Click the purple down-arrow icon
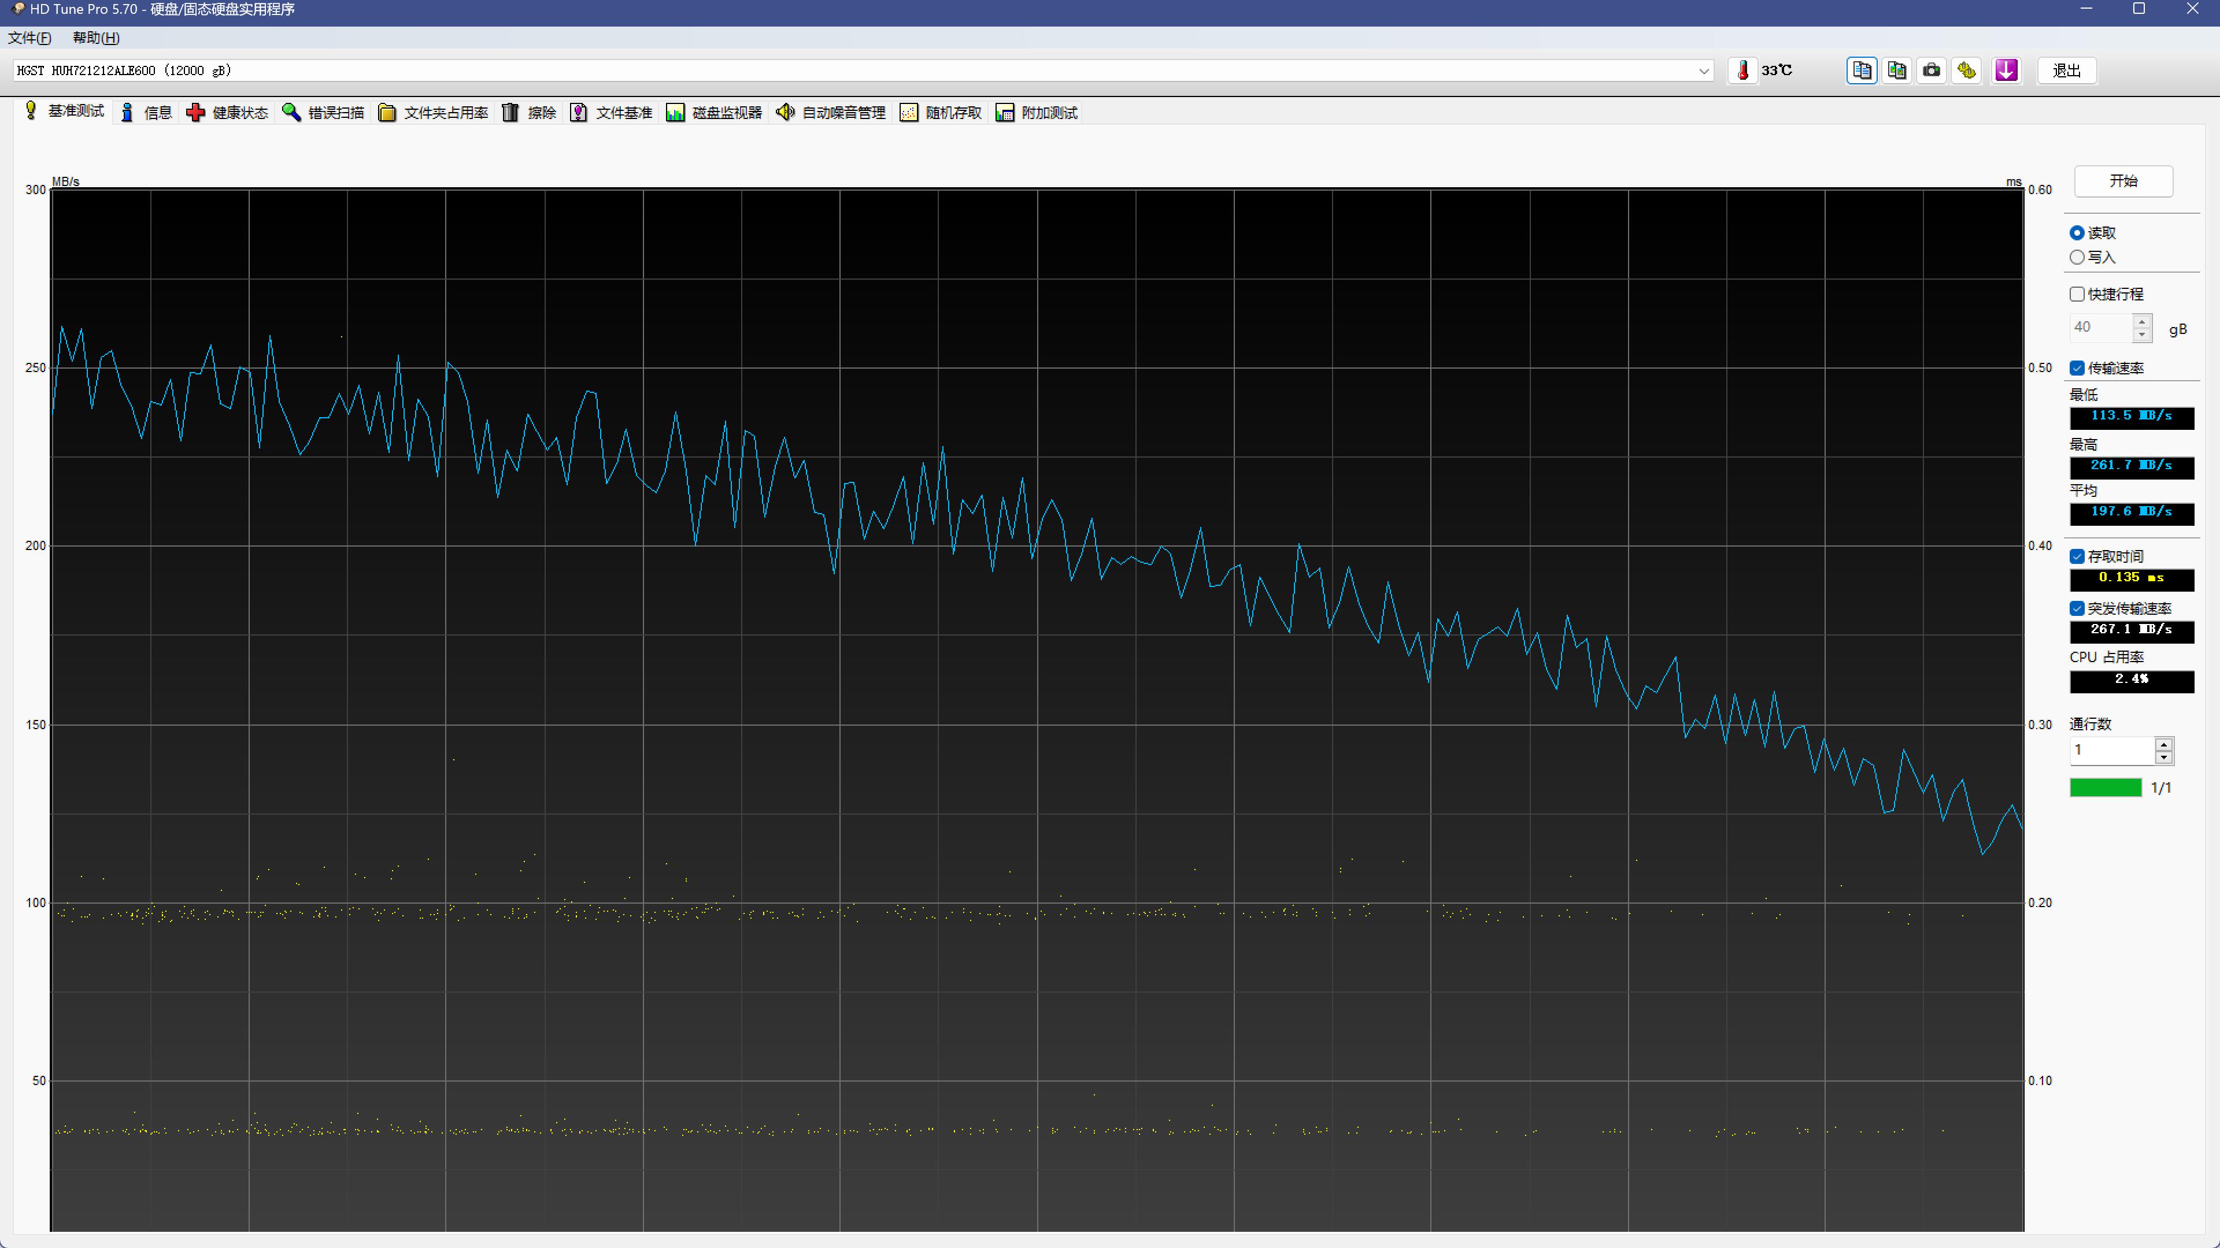2220x1248 pixels. pos(2006,70)
